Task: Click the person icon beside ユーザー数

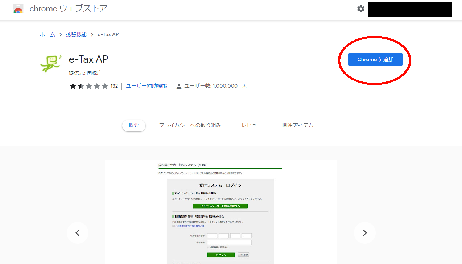Action: pos(179,86)
